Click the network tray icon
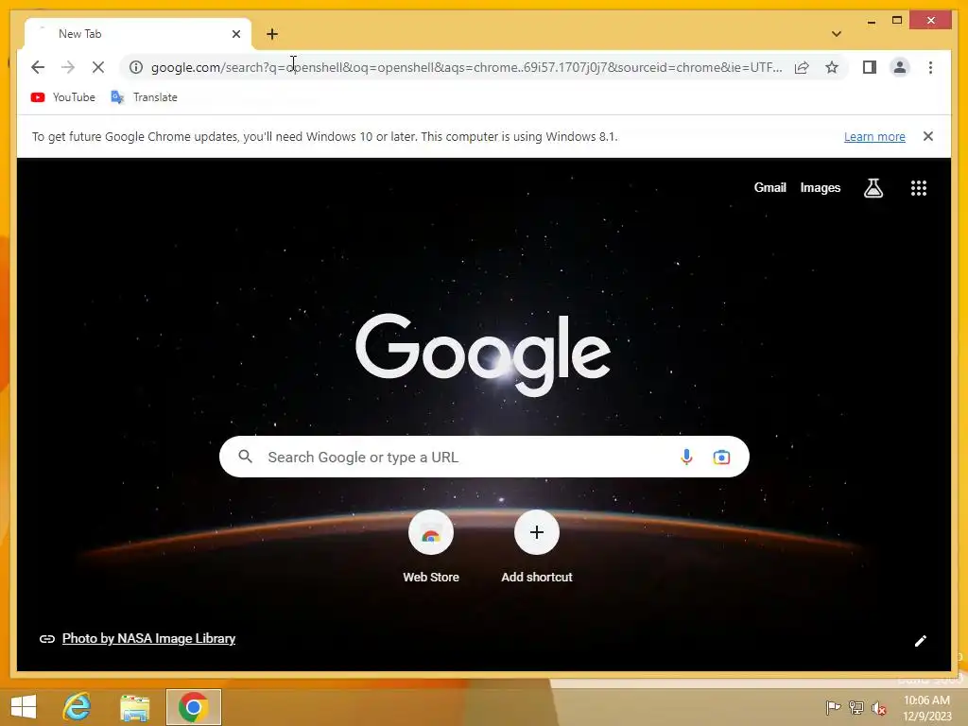The width and height of the screenshot is (968, 726). [856, 707]
